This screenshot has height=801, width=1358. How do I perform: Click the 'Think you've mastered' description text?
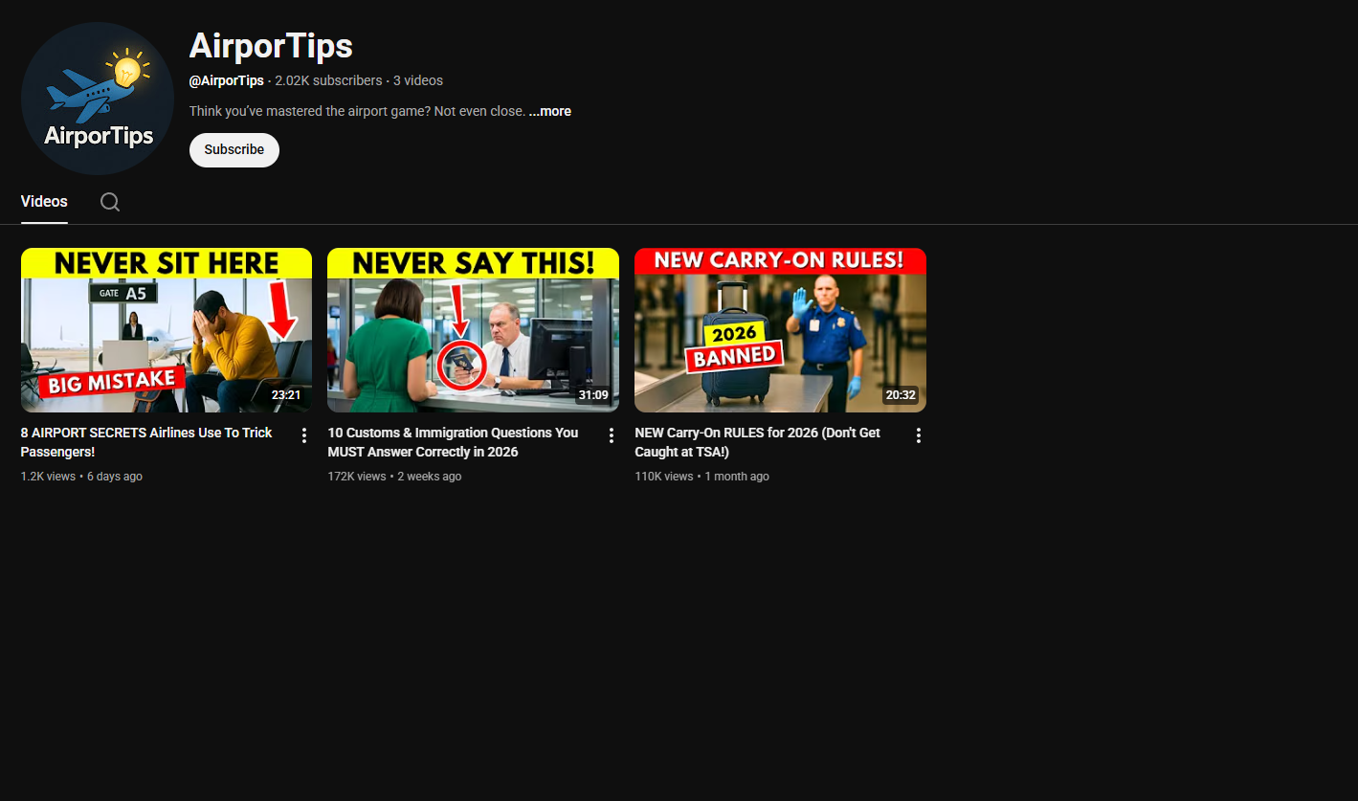click(357, 111)
